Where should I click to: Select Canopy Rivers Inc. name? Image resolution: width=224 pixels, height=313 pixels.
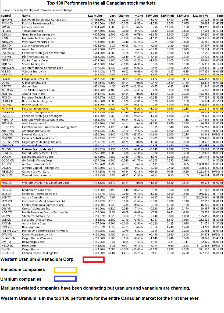[x=34, y=27]
